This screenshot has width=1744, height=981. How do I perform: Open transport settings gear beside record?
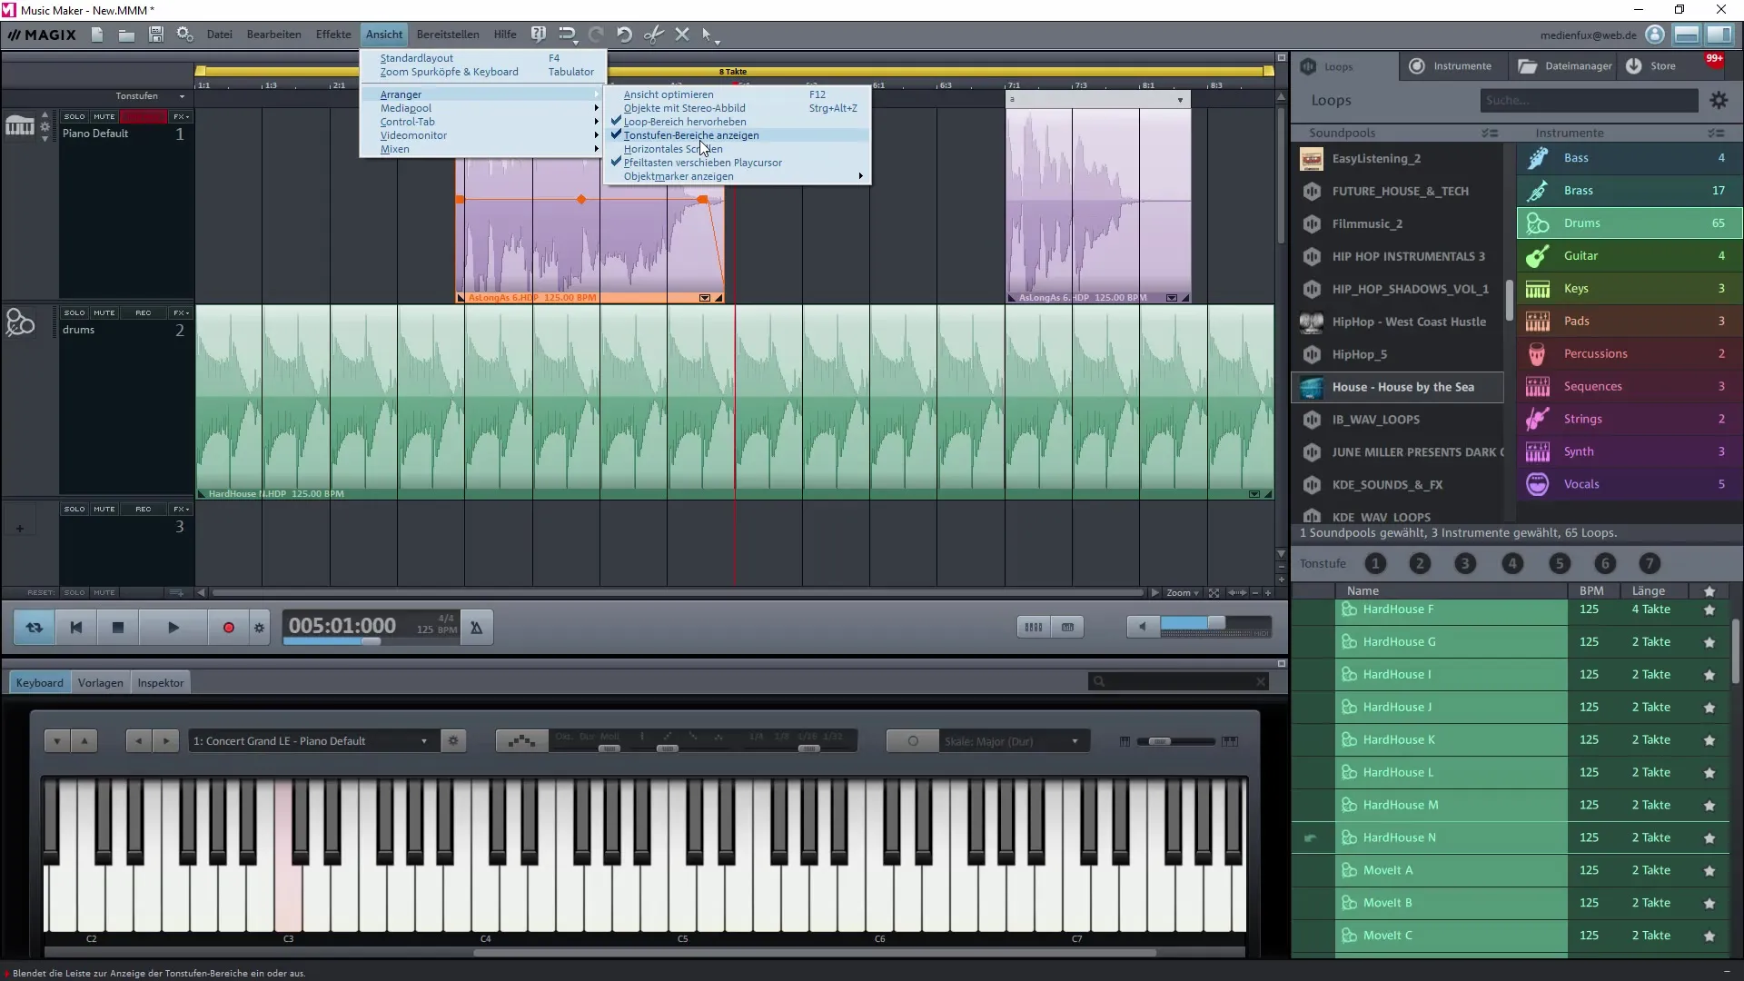coord(260,628)
